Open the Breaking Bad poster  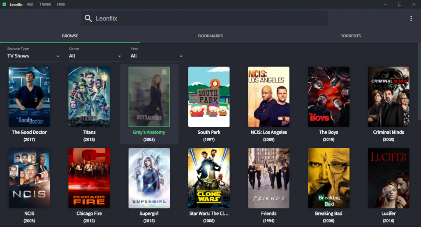(x=328, y=178)
